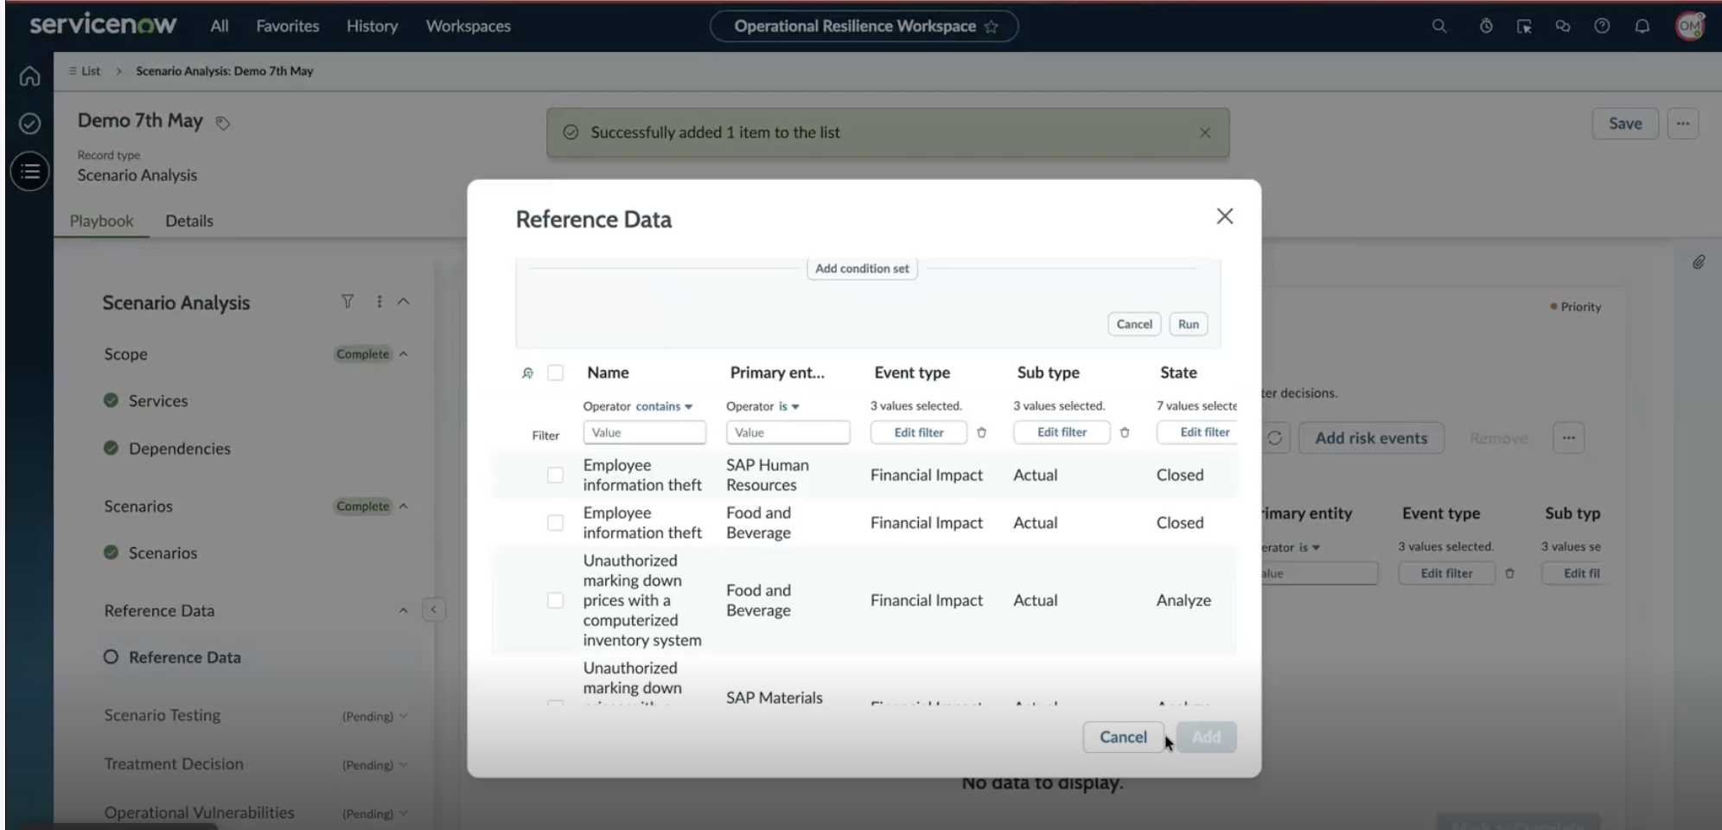Open the paperclip attachments icon
Viewport: 1722px width, 830px height.
pyautogui.click(x=1699, y=262)
